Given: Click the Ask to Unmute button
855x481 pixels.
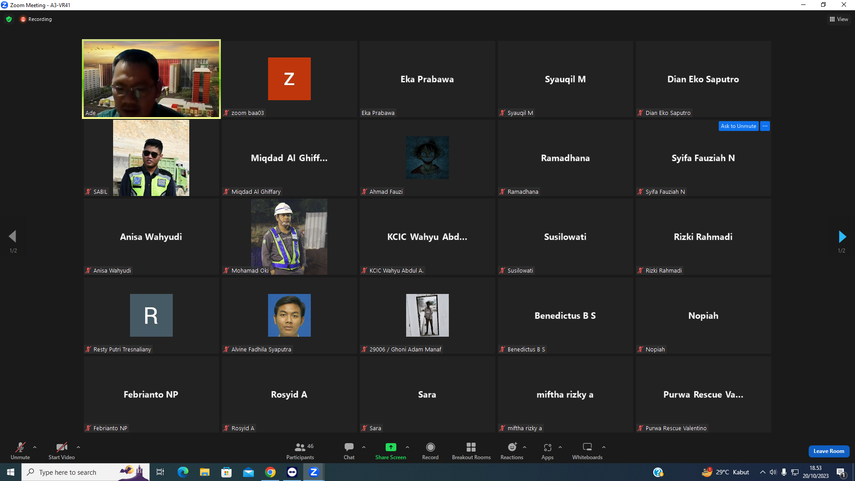Looking at the screenshot, I should point(738,126).
